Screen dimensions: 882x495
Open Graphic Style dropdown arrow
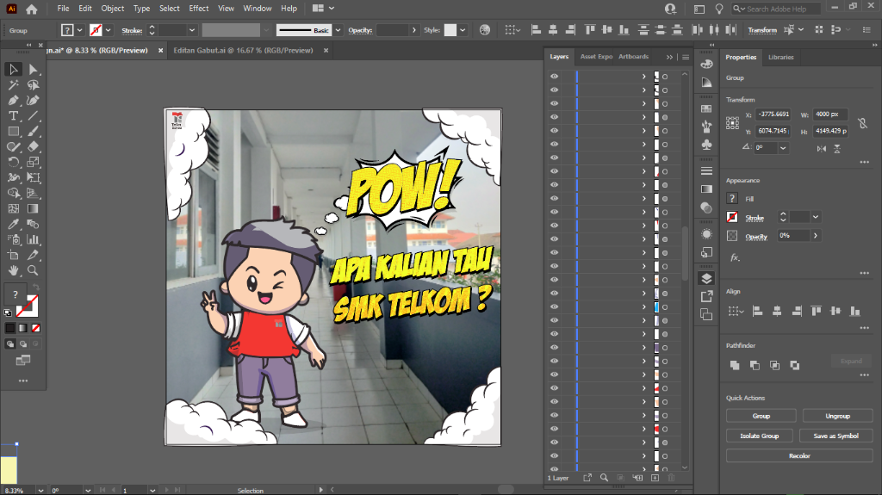click(x=463, y=30)
